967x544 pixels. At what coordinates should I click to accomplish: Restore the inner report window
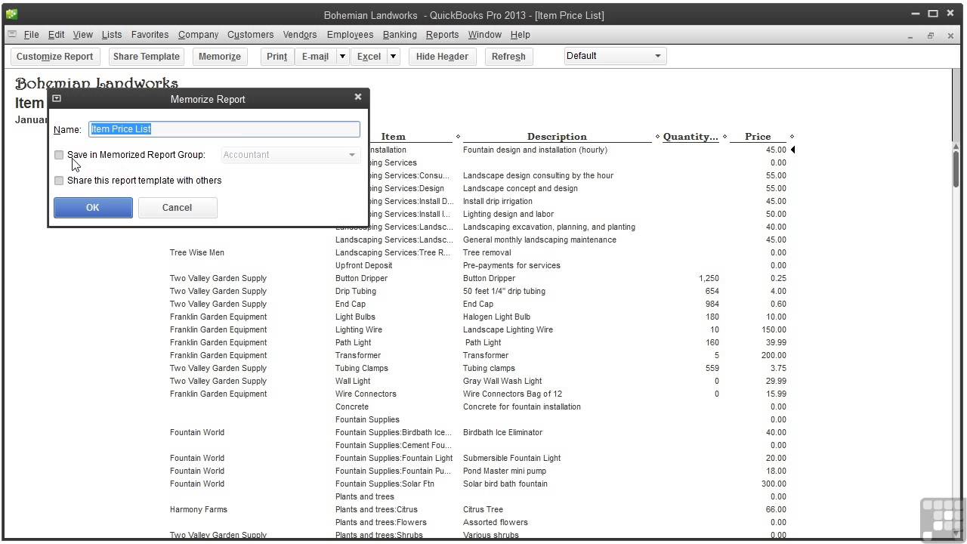(931, 36)
